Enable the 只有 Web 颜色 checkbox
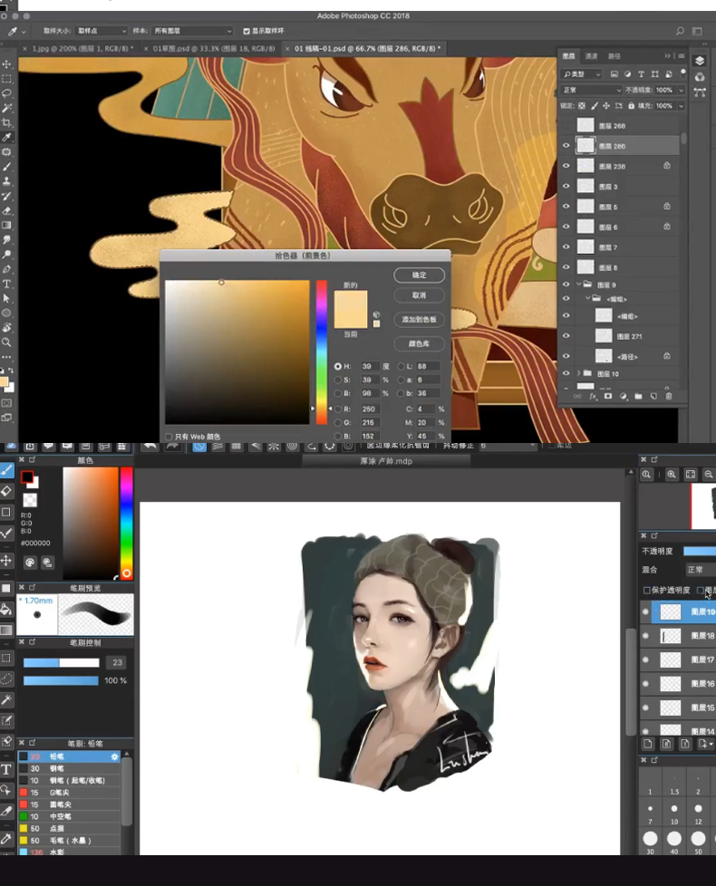The width and height of the screenshot is (716, 886). (169, 437)
